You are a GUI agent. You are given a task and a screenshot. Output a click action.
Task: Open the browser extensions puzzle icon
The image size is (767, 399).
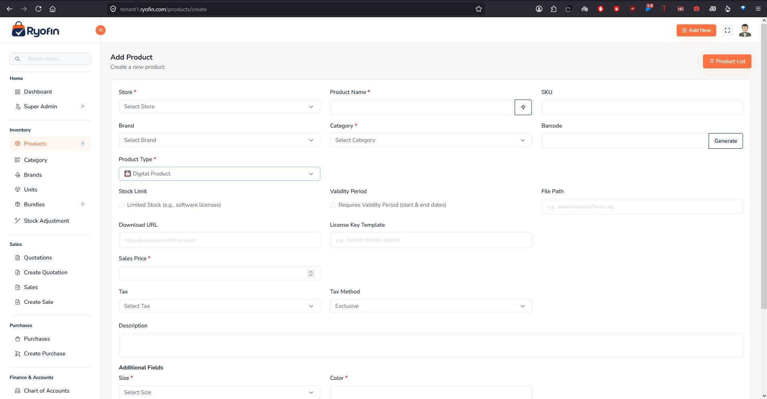[x=553, y=9]
